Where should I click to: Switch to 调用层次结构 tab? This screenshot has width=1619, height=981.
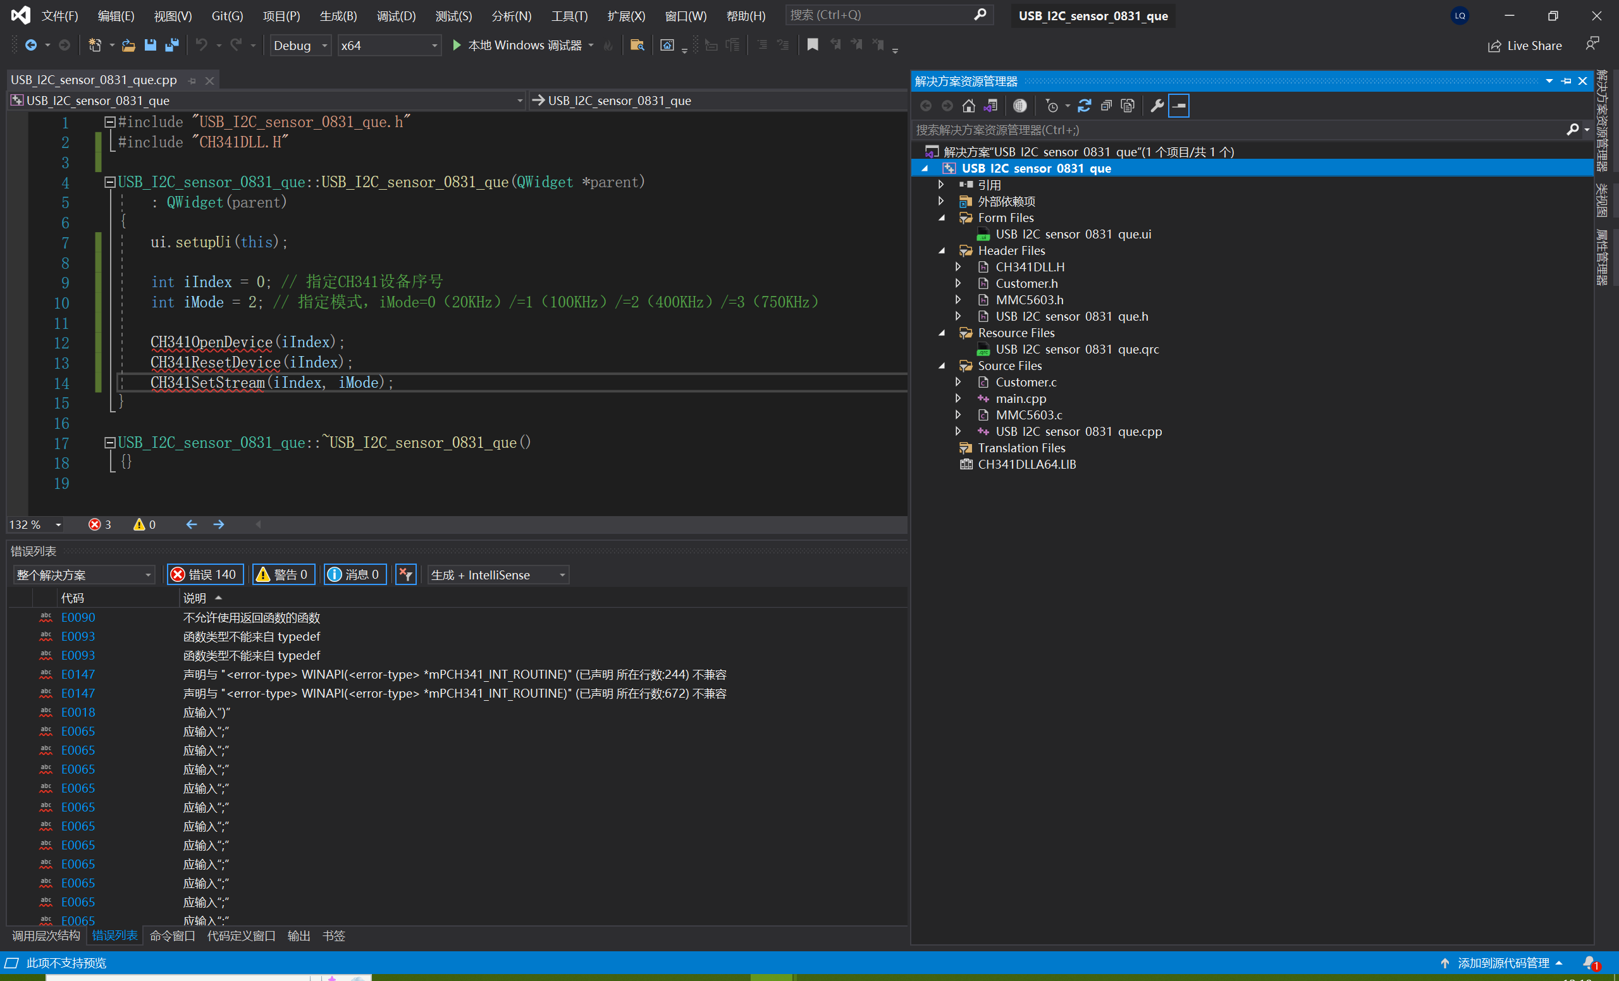pos(46,935)
